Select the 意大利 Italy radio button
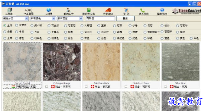Screen dimensions: 205x111 pos(82,32)
